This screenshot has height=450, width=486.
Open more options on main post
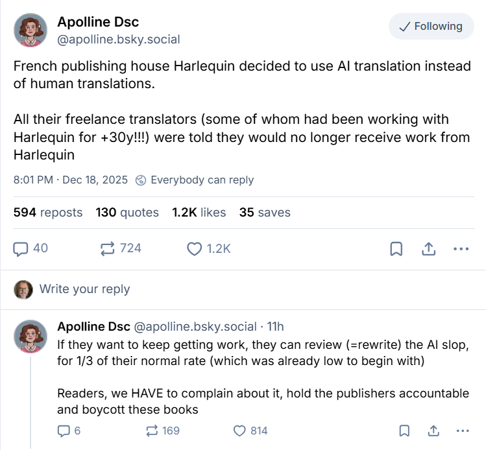coord(461,248)
